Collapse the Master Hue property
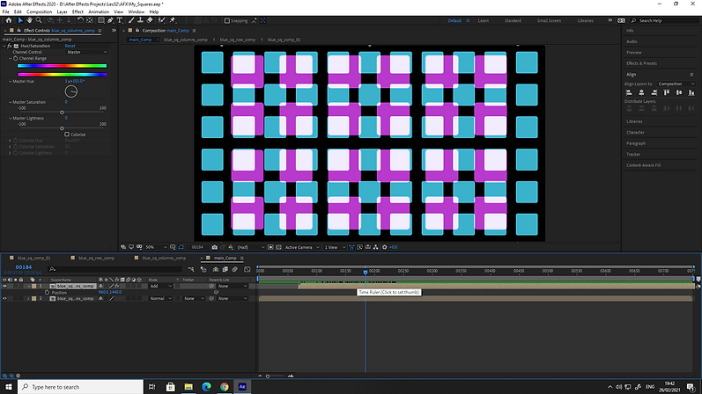The height and width of the screenshot is (394, 702). click(11, 82)
